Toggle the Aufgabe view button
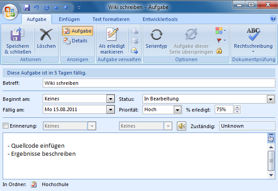This screenshot has width=278, height=191. pyautogui.click(x=77, y=31)
